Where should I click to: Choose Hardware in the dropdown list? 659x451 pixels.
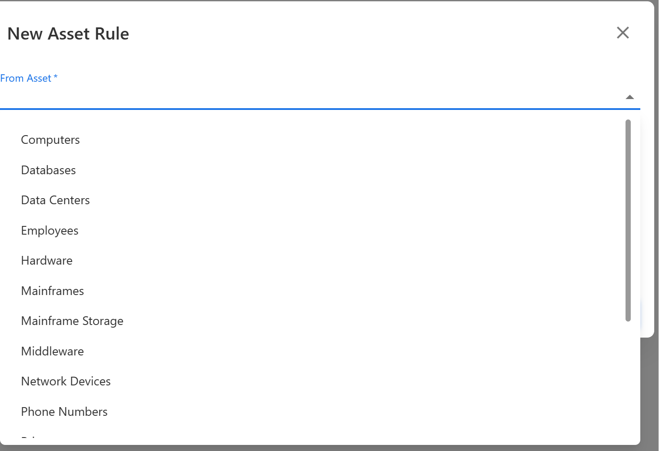pos(47,261)
